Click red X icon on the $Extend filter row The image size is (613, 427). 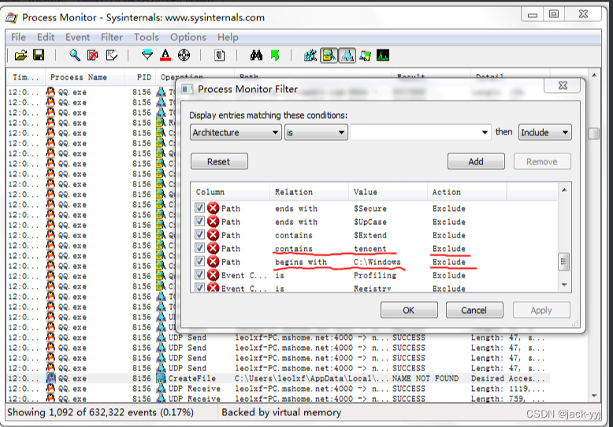213,234
